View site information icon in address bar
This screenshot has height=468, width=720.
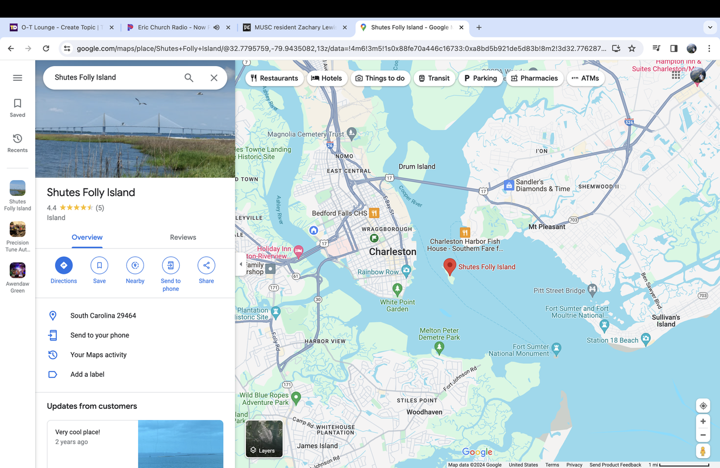[x=67, y=49]
